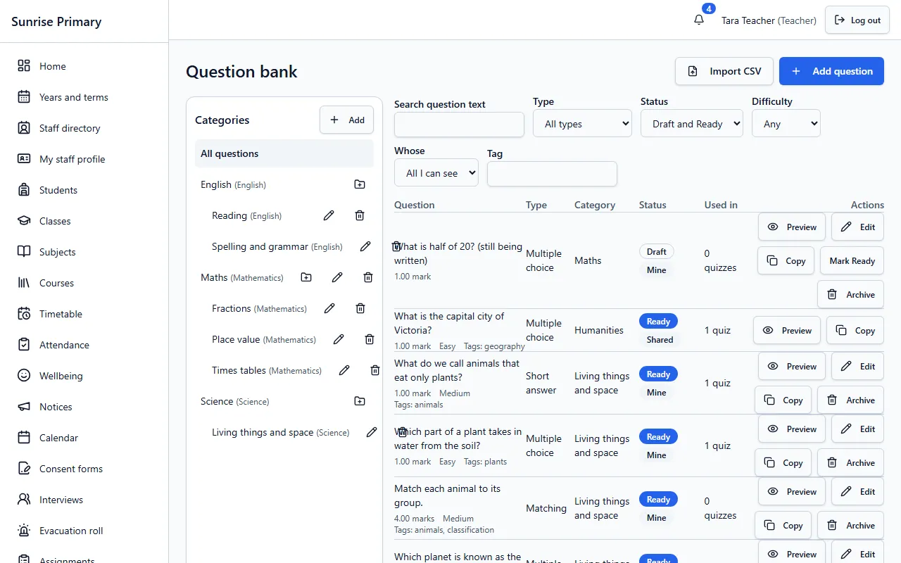Open Consent forms in the sidebar
901x563 pixels.
pyautogui.click(x=84, y=469)
